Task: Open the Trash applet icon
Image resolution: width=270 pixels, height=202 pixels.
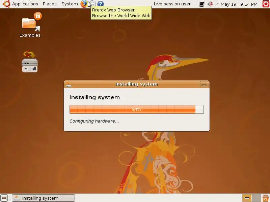Action: point(266,198)
